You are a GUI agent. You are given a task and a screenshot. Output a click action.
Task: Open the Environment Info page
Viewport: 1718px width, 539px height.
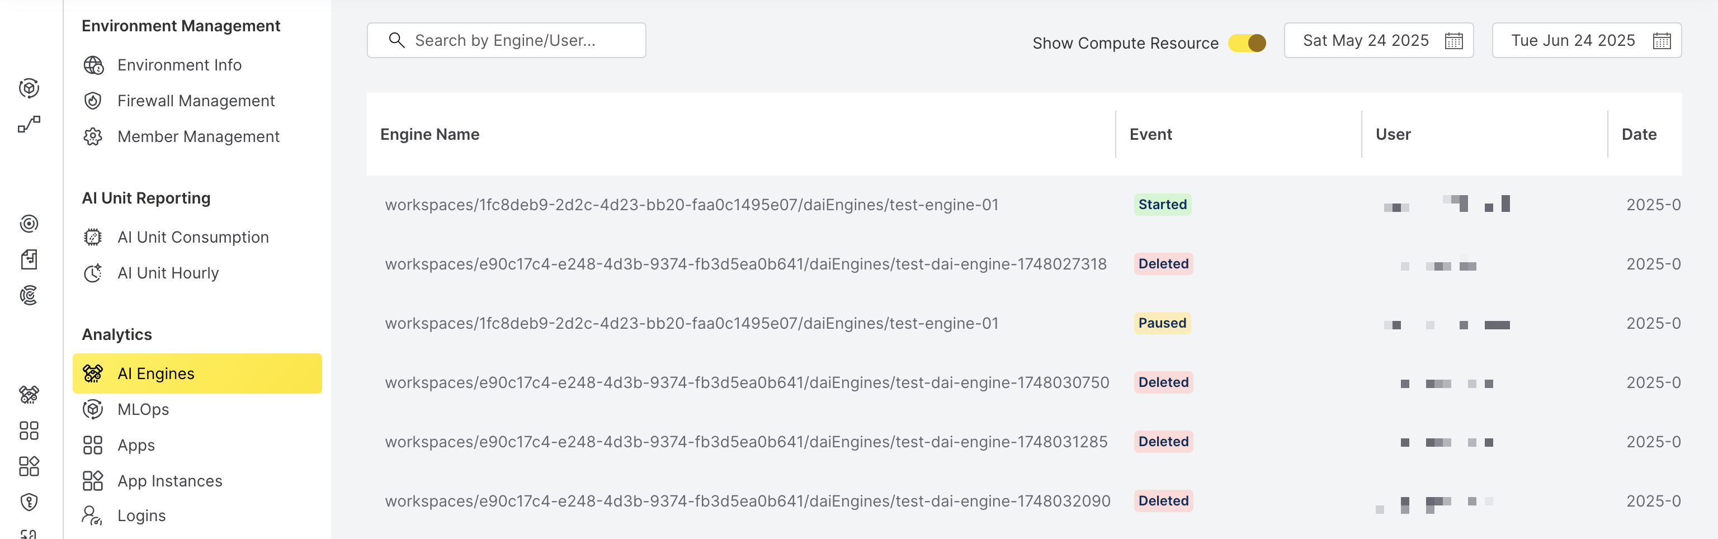point(179,65)
